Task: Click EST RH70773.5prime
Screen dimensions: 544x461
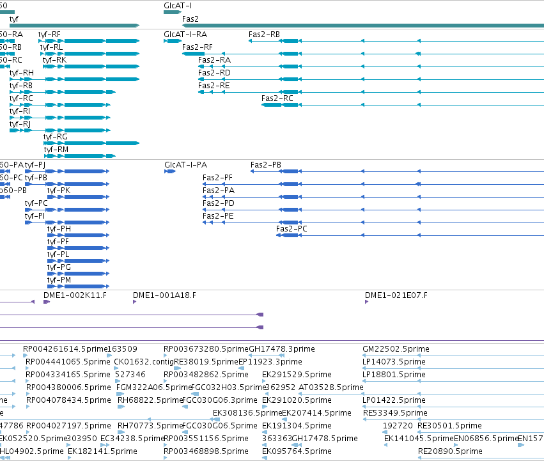Action: tap(121, 432)
